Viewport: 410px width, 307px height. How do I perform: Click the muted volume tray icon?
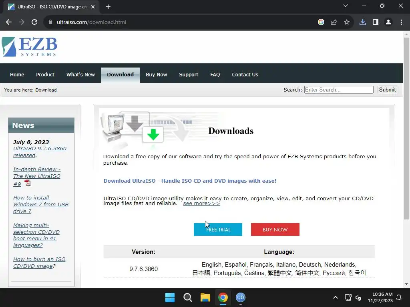coord(358,297)
